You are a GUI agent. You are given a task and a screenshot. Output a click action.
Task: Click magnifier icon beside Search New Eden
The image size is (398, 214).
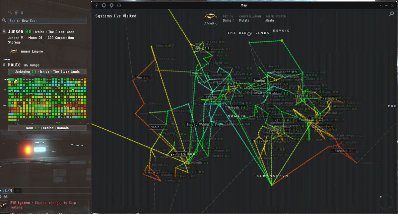4,21
